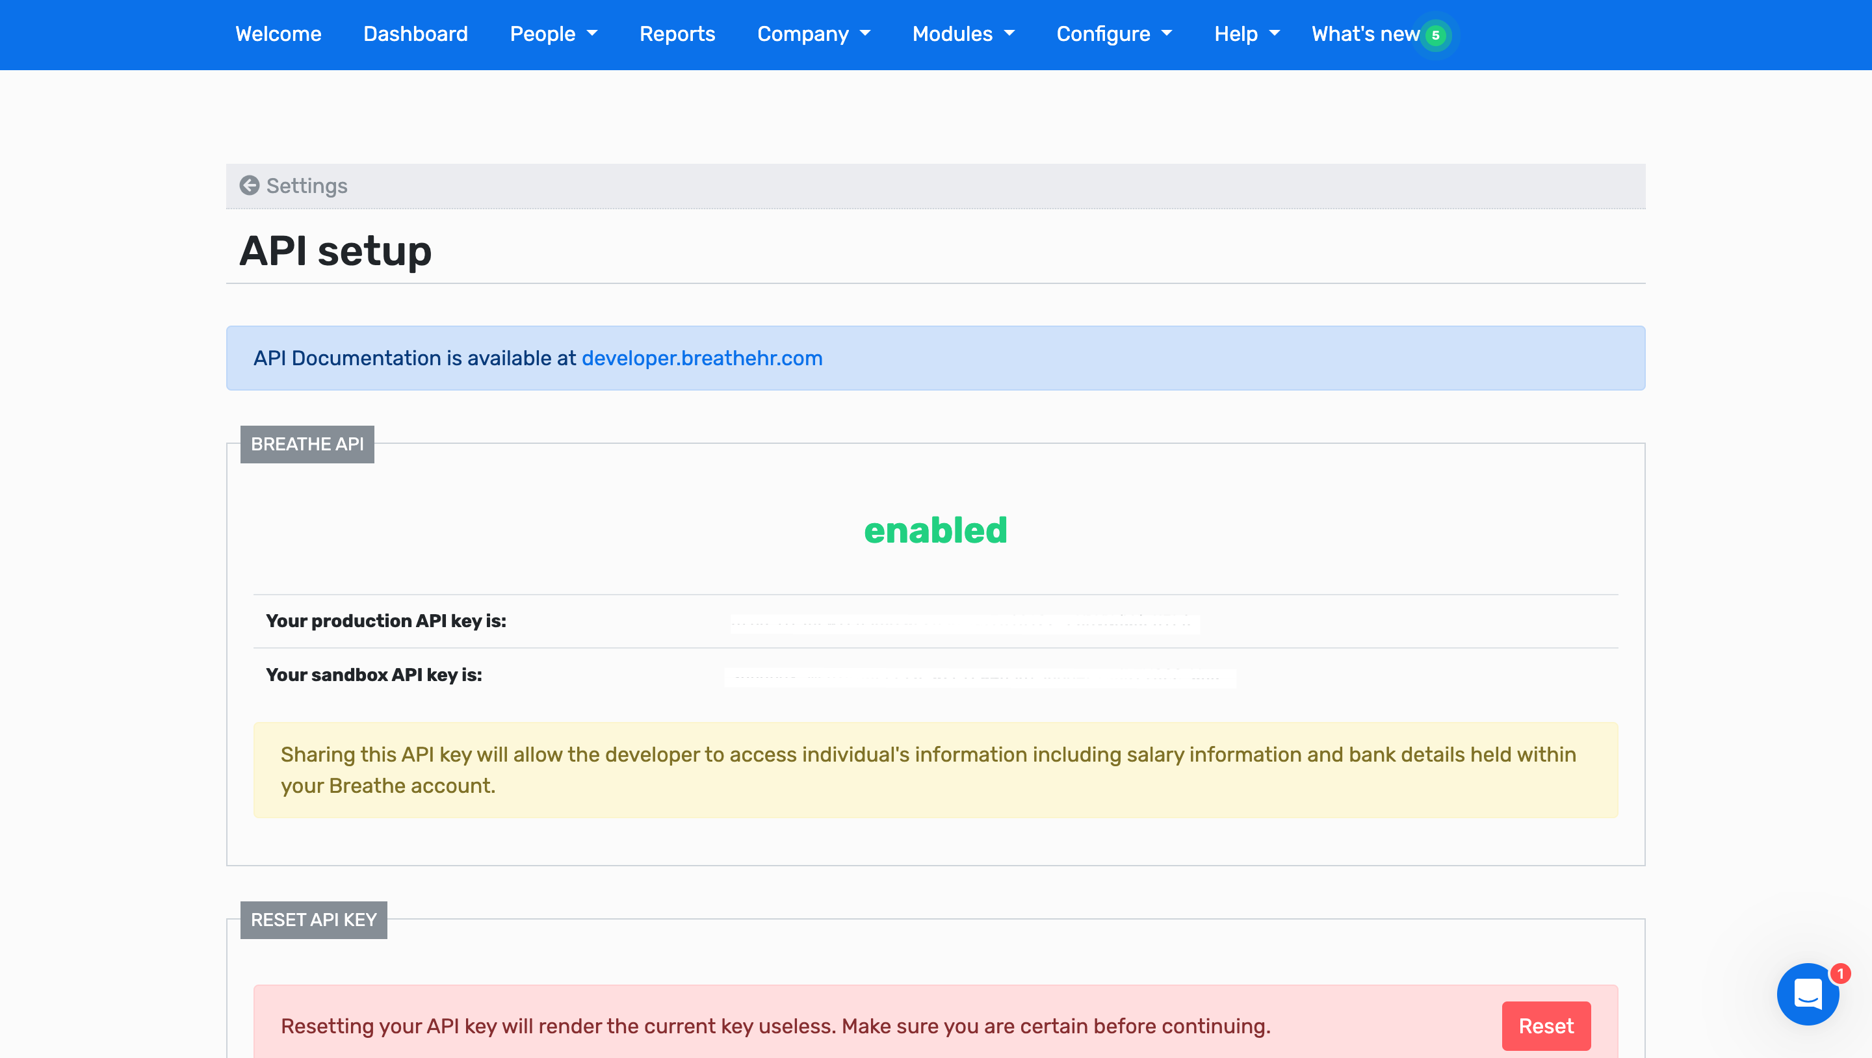Click the back arrow icon beside Settings
Image resolution: width=1872 pixels, height=1058 pixels.
click(249, 185)
